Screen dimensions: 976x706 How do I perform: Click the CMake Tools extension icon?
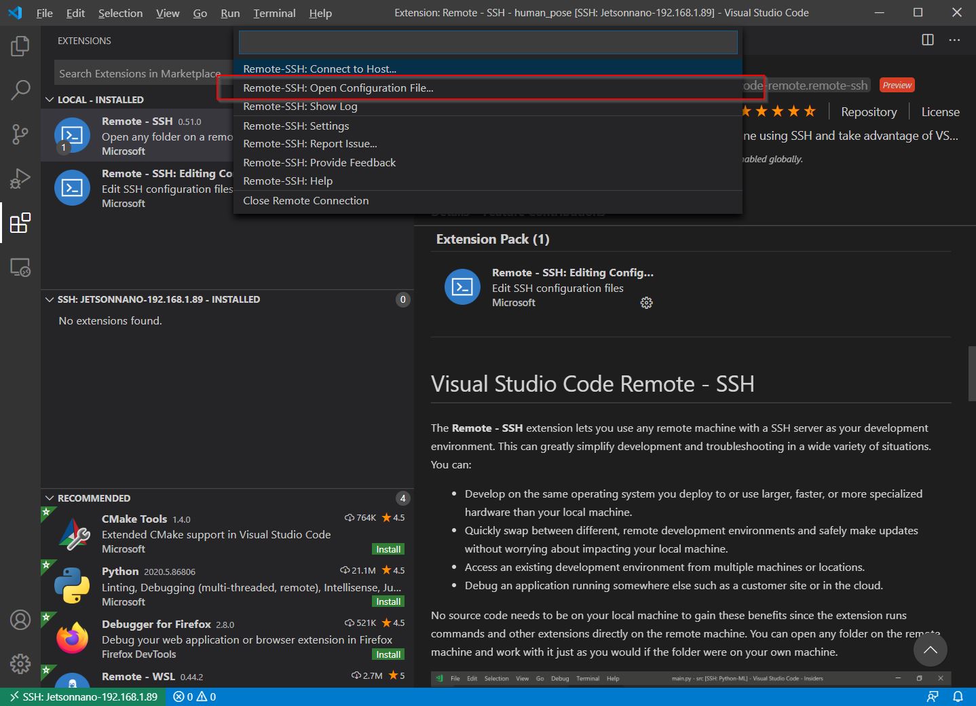73,534
